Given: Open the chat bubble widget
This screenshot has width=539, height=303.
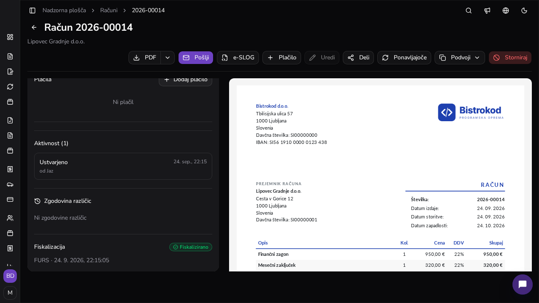Looking at the screenshot, I should pos(523,284).
